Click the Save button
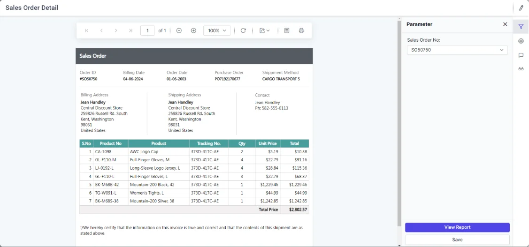This screenshot has width=529, height=247. (x=457, y=240)
